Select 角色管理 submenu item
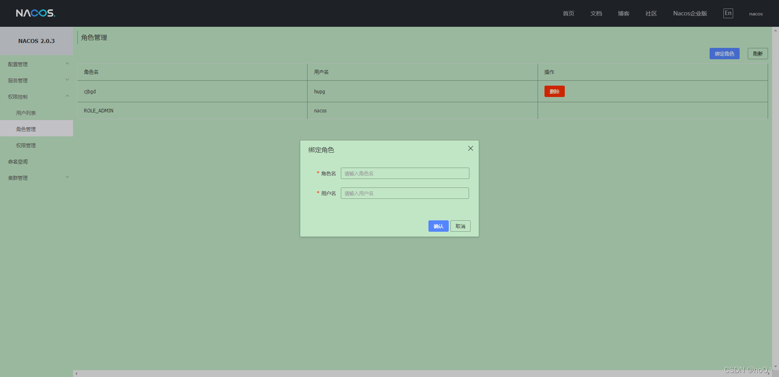Image resolution: width=779 pixels, height=377 pixels. coord(37,129)
